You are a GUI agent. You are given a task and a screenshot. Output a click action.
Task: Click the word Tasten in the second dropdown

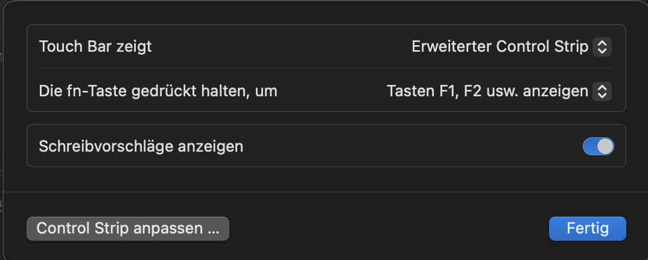point(406,91)
